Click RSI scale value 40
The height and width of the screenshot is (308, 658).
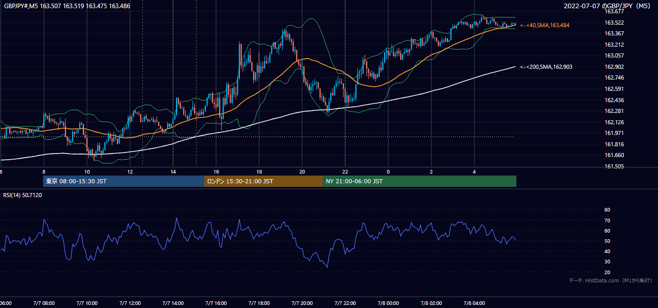607,252
